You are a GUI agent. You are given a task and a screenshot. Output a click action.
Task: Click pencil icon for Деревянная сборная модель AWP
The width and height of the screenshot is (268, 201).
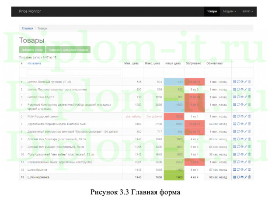(246, 124)
